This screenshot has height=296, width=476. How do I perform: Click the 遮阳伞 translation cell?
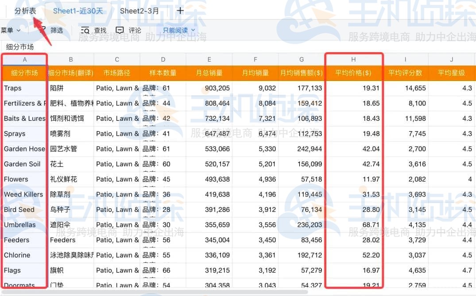click(x=71, y=225)
